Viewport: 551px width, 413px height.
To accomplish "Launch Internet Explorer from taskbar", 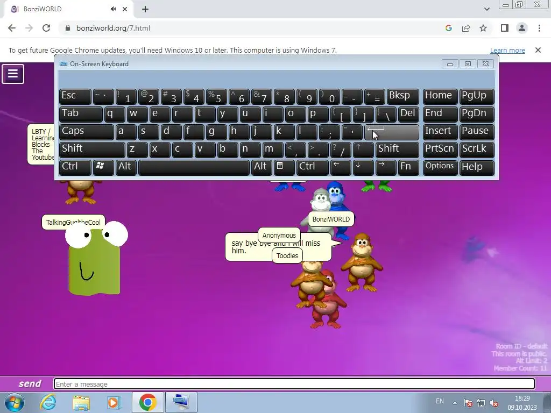I will (48, 402).
